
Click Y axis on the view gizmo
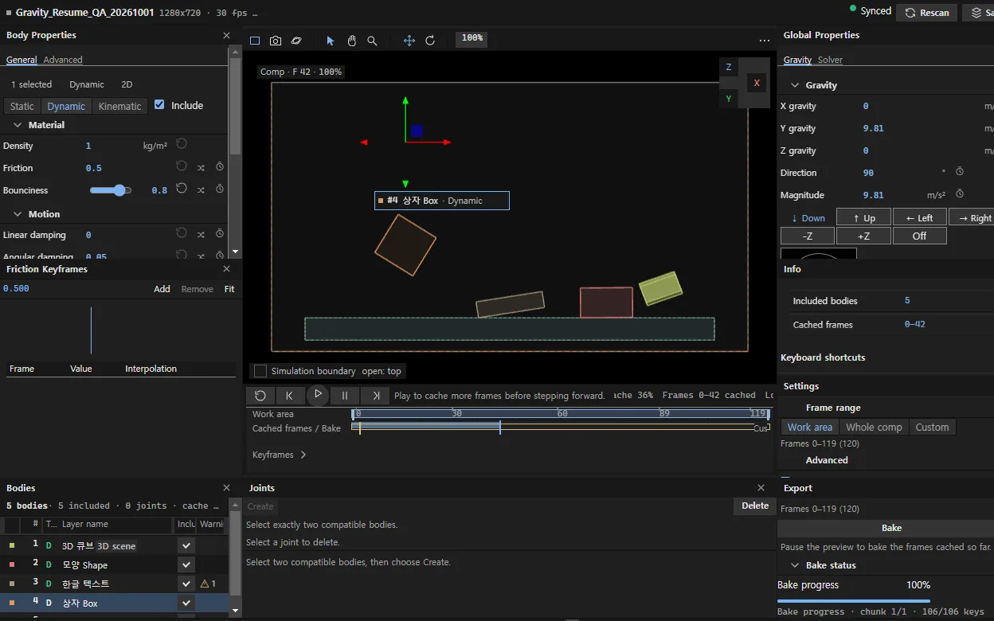[x=729, y=99]
